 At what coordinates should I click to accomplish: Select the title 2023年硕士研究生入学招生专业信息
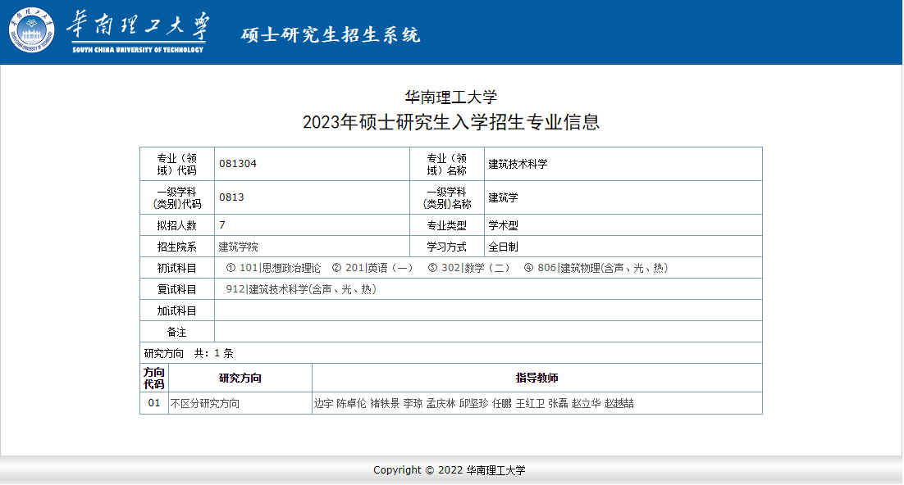451,122
